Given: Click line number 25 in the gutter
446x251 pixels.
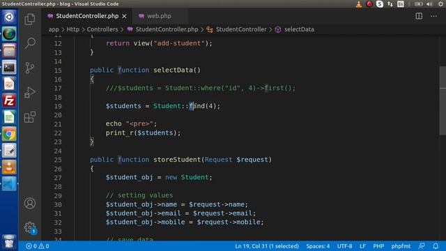Looking at the screenshot, I should click(x=58, y=160).
